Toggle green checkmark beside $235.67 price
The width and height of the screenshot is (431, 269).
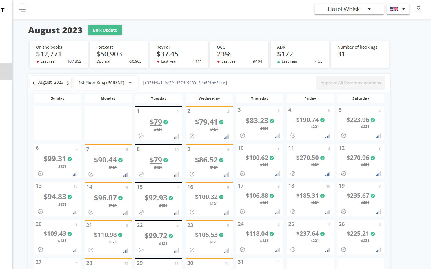pos(373,196)
